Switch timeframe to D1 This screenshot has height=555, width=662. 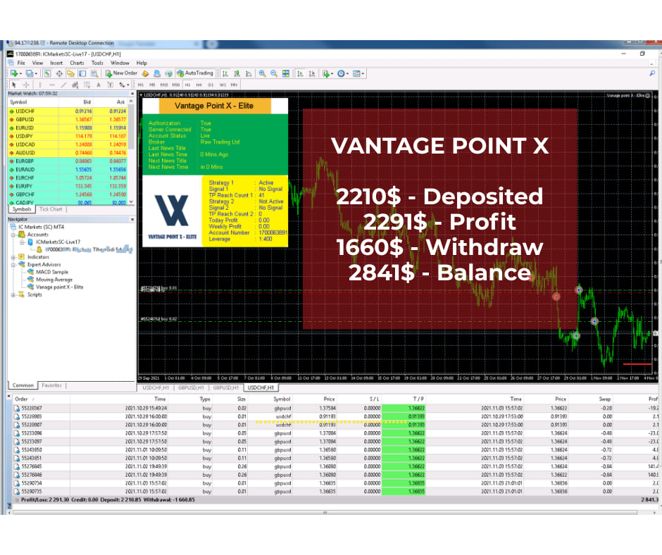point(211,85)
